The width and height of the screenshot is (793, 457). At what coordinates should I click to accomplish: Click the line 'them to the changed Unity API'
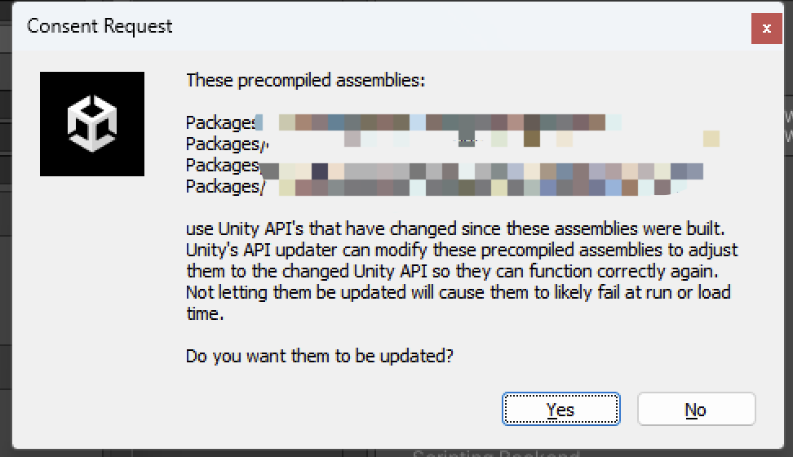(452, 271)
